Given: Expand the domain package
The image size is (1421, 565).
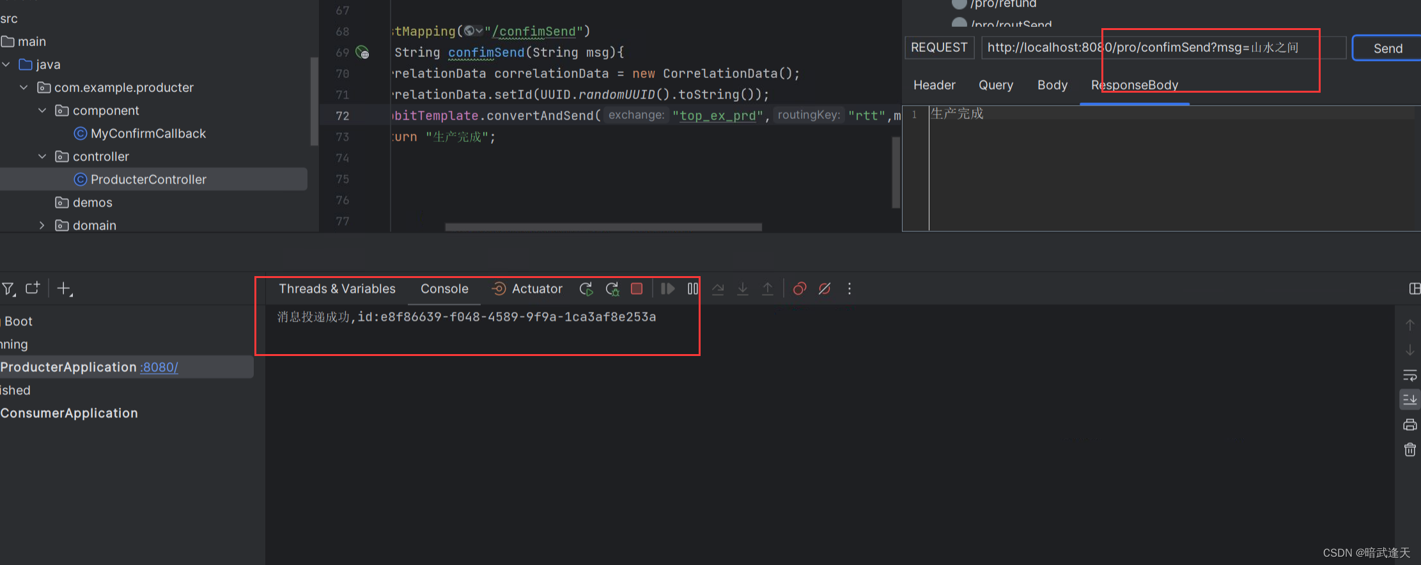Looking at the screenshot, I should [42, 226].
